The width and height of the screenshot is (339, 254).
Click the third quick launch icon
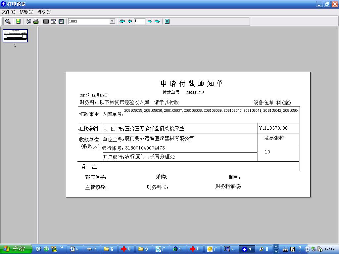click(x=54, y=249)
